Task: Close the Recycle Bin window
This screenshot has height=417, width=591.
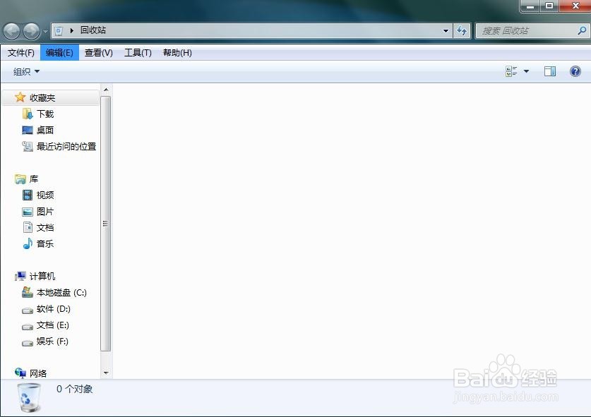Action: pyautogui.click(x=575, y=6)
